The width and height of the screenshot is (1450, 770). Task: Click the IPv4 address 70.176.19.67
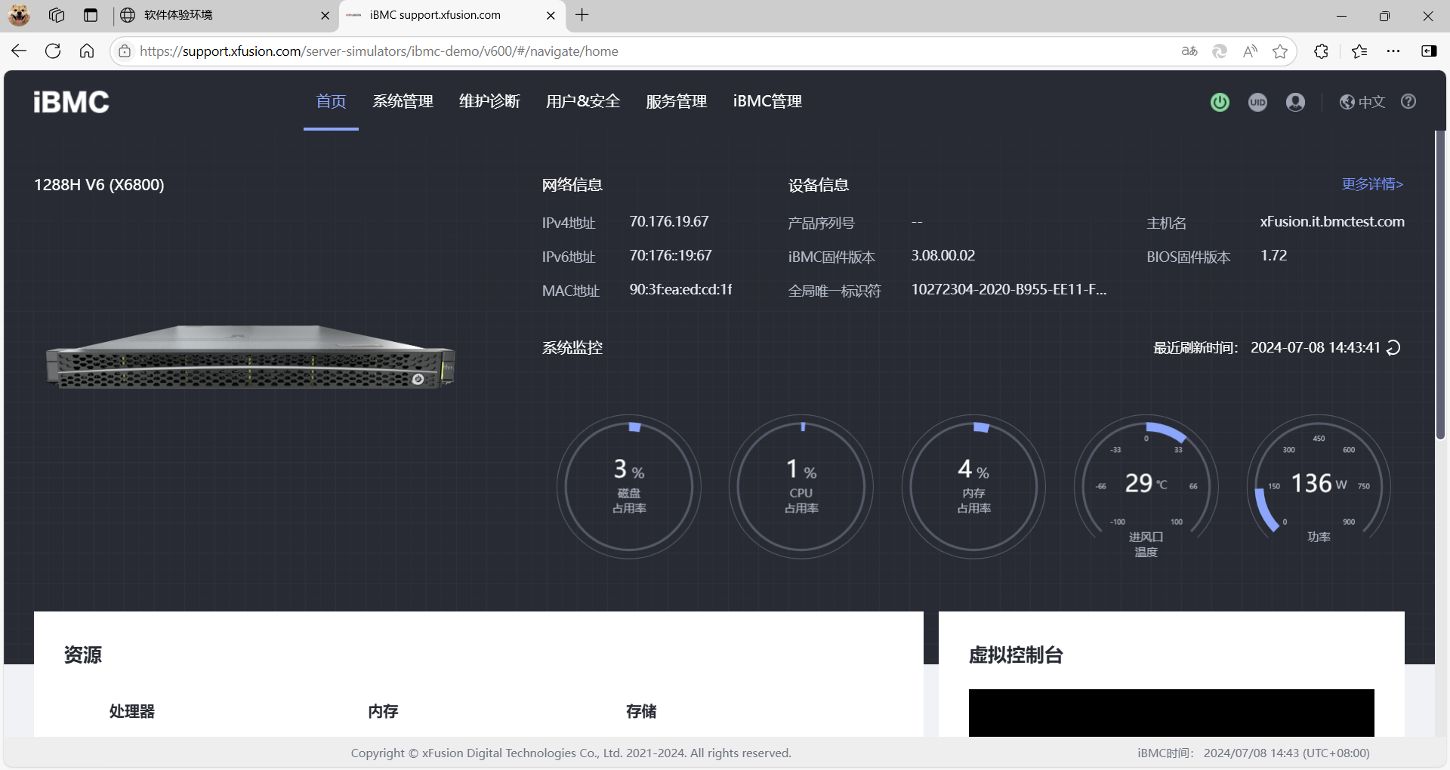(669, 222)
